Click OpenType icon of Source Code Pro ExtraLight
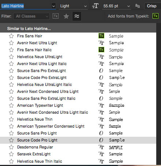 click(x=101, y=78)
